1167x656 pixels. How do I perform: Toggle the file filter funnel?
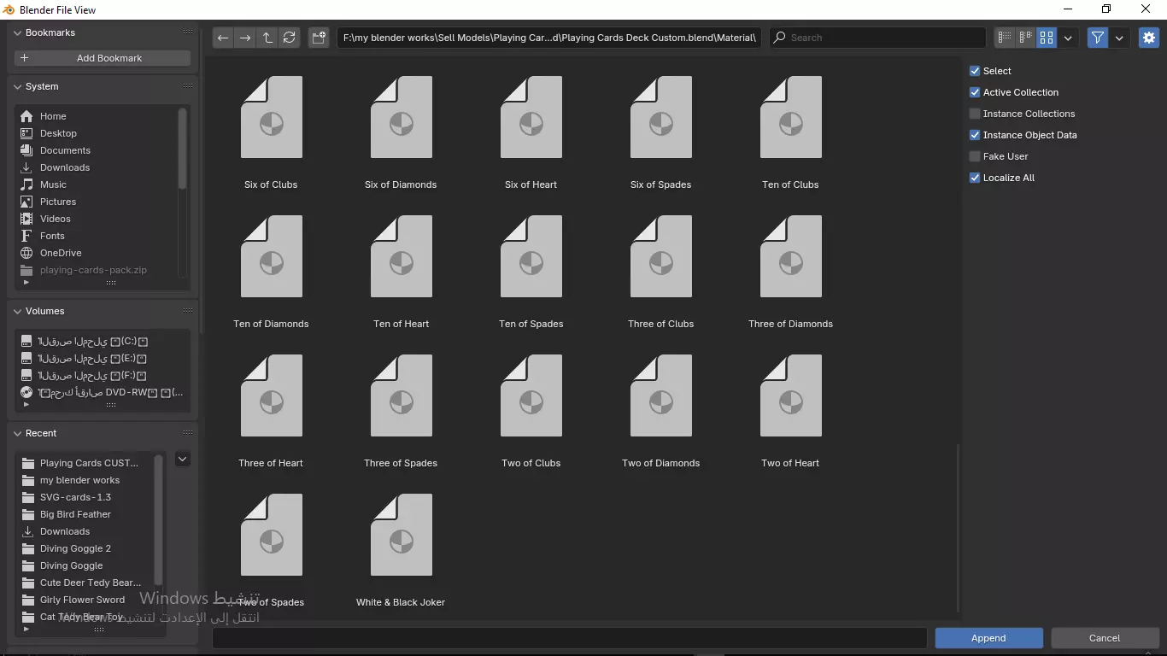click(x=1098, y=38)
